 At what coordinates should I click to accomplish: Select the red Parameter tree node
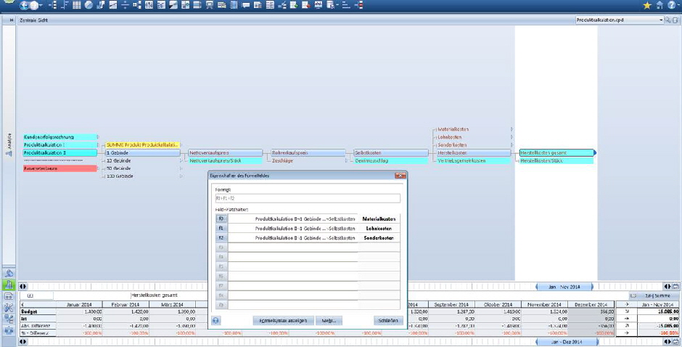click(60, 168)
